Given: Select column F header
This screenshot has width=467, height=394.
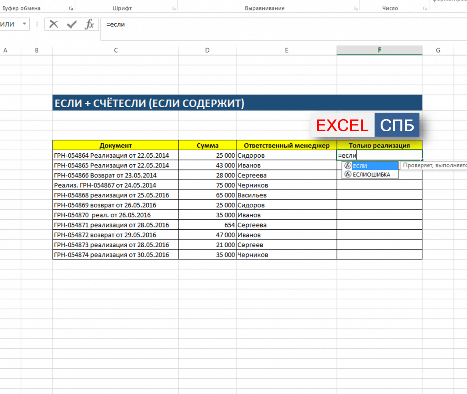Looking at the screenshot, I should (379, 50).
